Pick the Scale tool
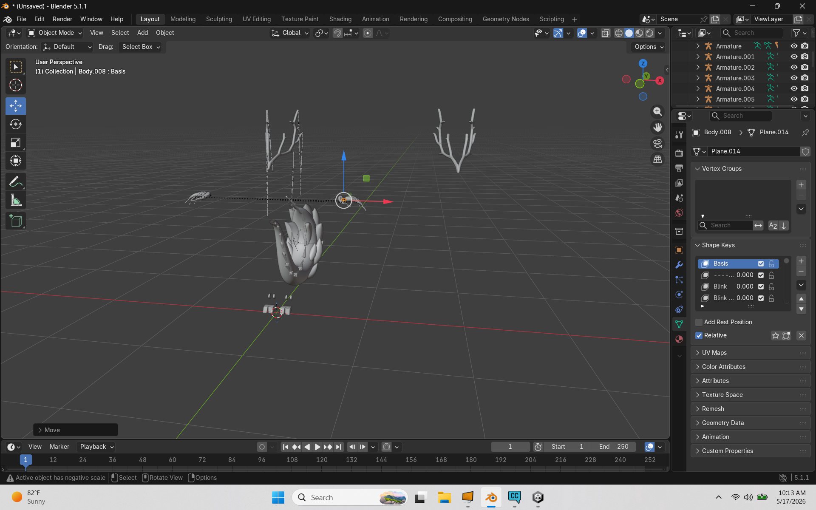Screen dimensions: 816x510 [x=16, y=142]
